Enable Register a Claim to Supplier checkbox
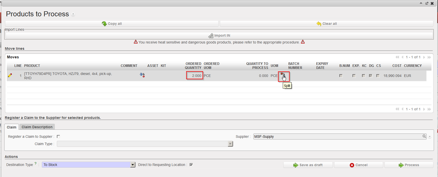 [x=58, y=137]
